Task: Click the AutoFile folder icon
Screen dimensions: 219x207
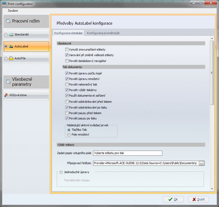Action: click(11, 58)
